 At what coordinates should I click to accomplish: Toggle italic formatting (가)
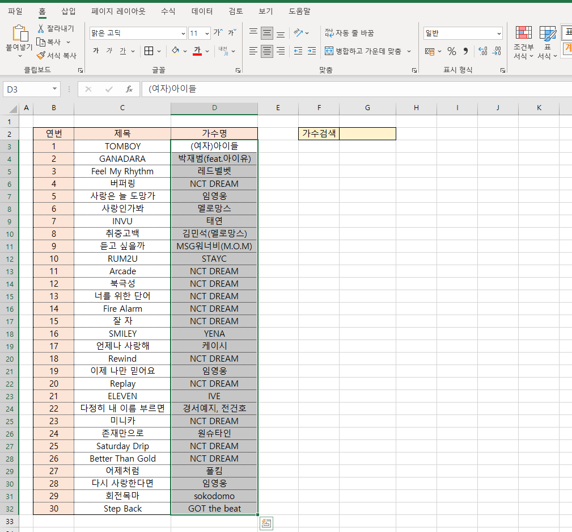[x=109, y=51]
